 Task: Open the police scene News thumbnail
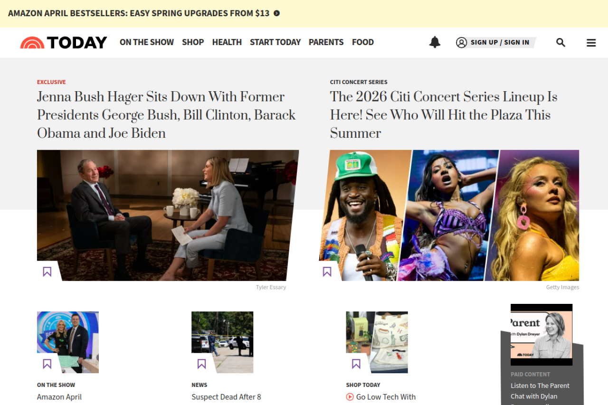click(222, 342)
